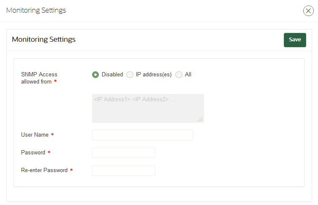Click the 'All' option label text

tap(188, 75)
